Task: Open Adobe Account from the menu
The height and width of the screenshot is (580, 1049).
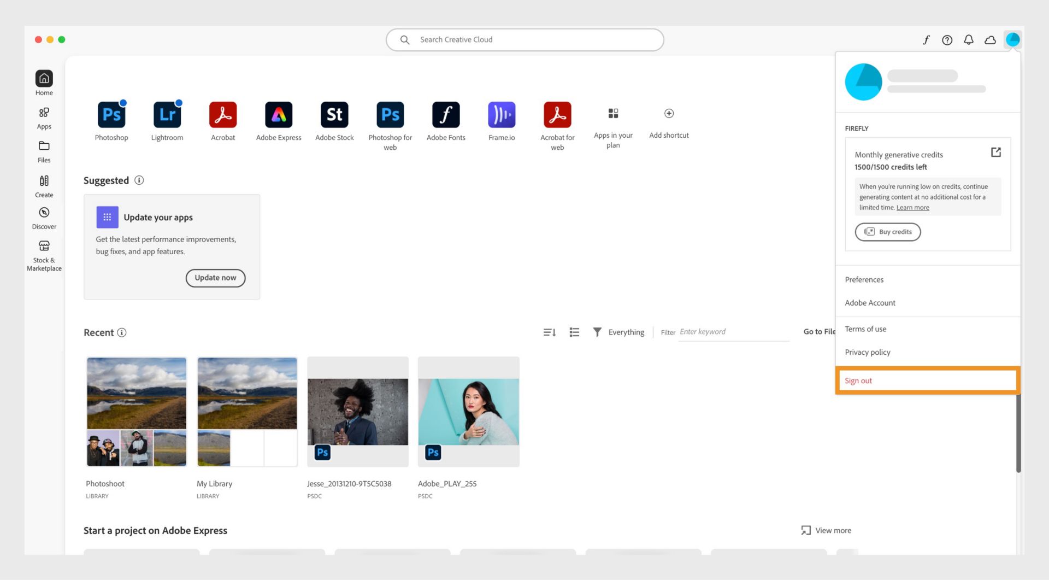Action: [x=870, y=302]
